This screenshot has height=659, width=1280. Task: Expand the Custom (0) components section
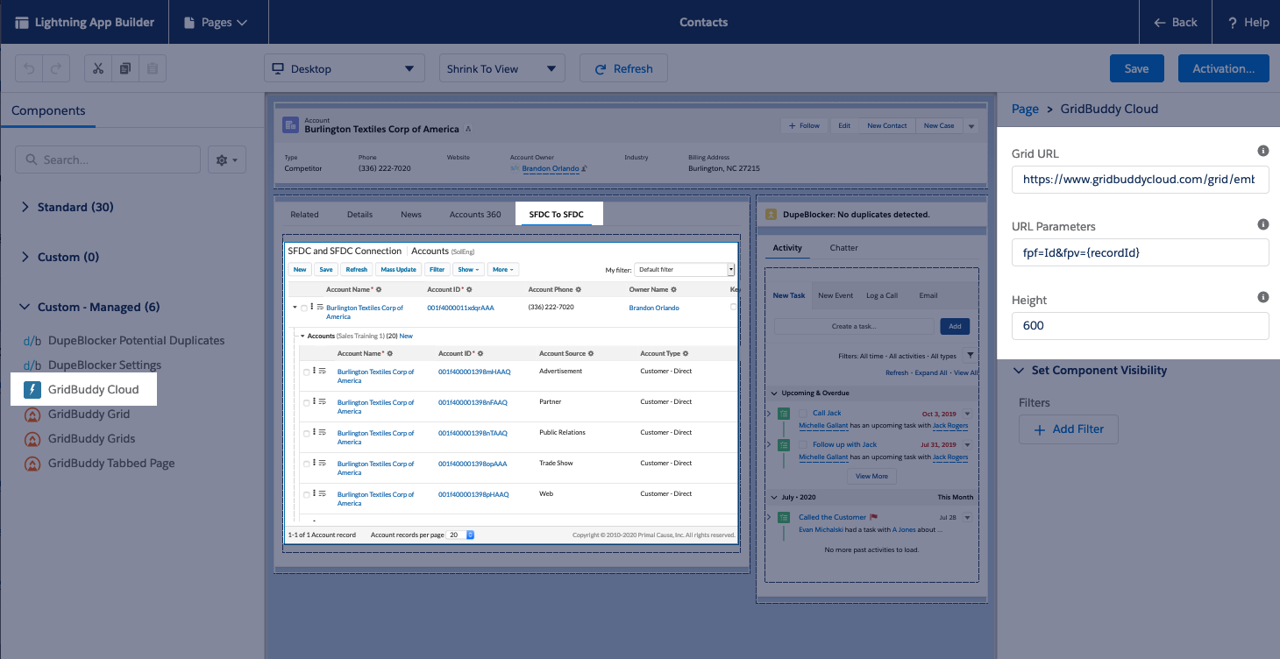coord(24,258)
